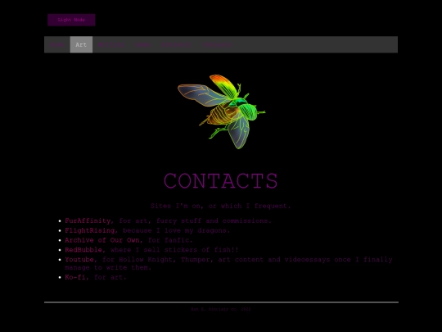442x332 pixels.
Task: Go to the Youtube channel link
Action: pyautogui.click(x=79, y=259)
